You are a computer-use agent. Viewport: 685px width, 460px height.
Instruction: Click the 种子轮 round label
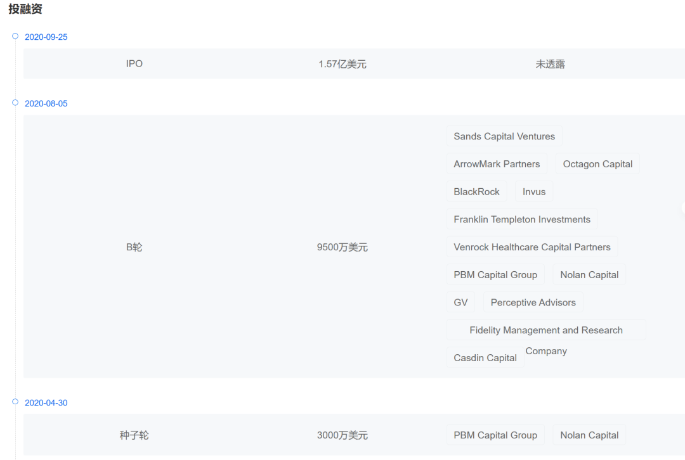tap(134, 435)
